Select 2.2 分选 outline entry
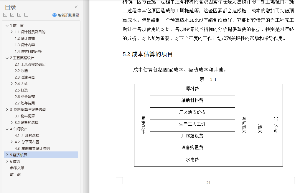This screenshot has height=193, width=295. pyautogui.click(x=21, y=71)
